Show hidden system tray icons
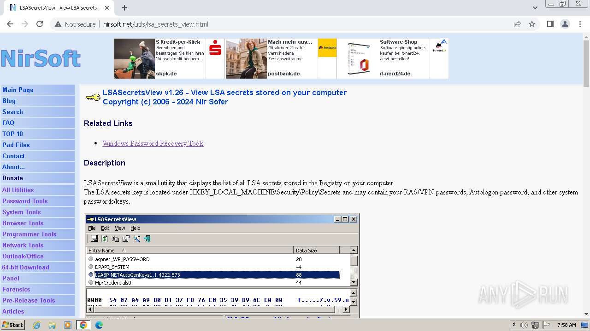The width and height of the screenshot is (590, 331). tap(514, 325)
